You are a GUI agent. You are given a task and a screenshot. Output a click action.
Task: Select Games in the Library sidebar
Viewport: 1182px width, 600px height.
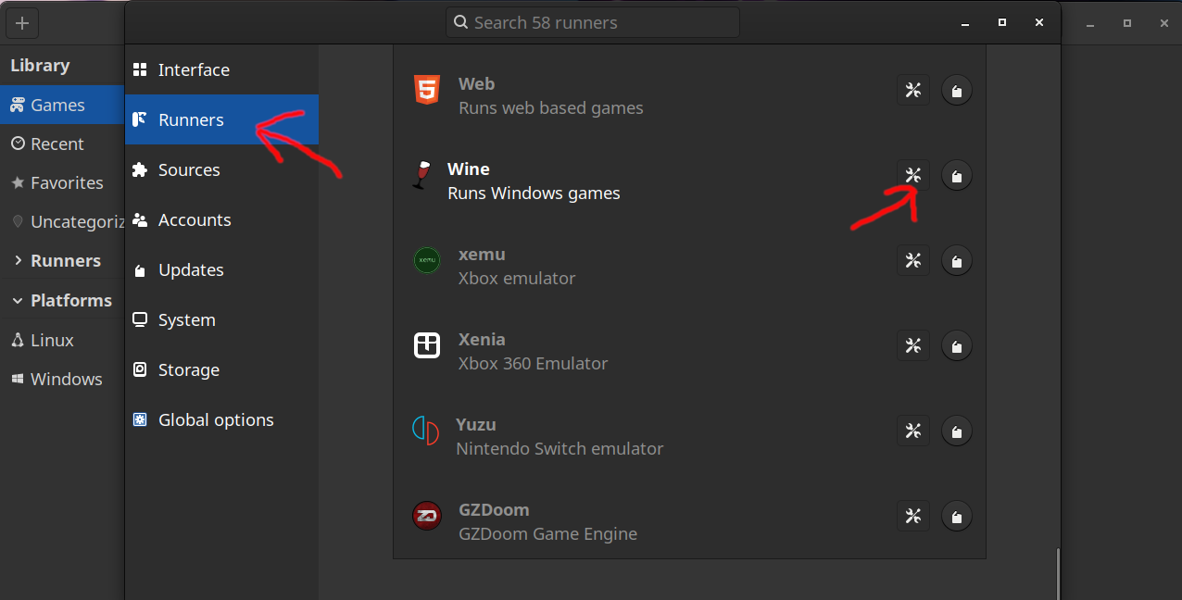(x=62, y=105)
